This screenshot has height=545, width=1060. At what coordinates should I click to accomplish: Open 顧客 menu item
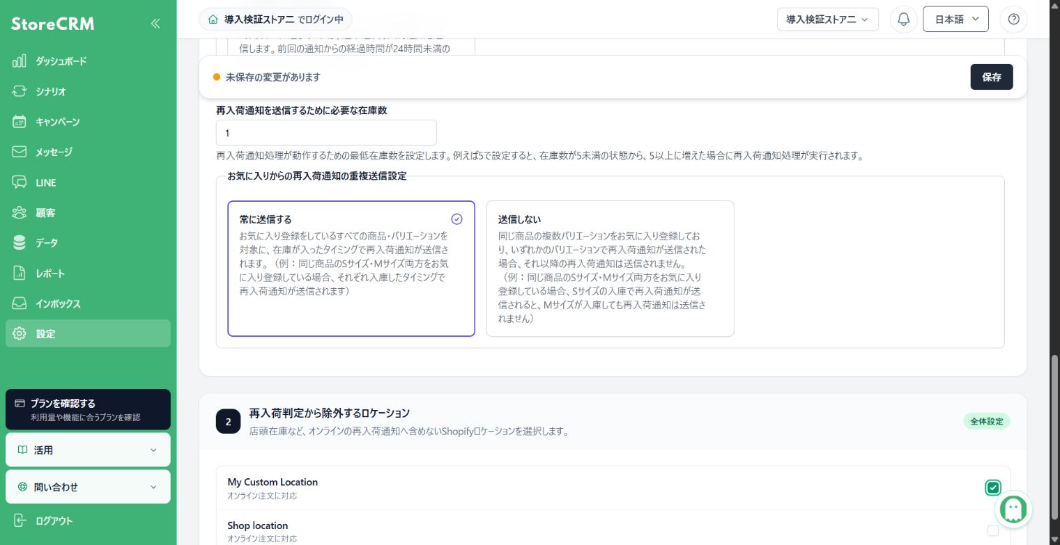pos(88,213)
